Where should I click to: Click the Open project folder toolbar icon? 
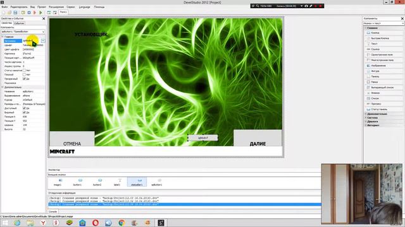pos(9,13)
